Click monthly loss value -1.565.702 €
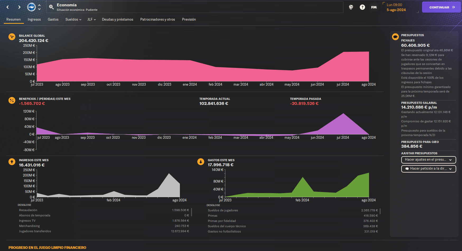 pyautogui.click(x=32, y=104)
